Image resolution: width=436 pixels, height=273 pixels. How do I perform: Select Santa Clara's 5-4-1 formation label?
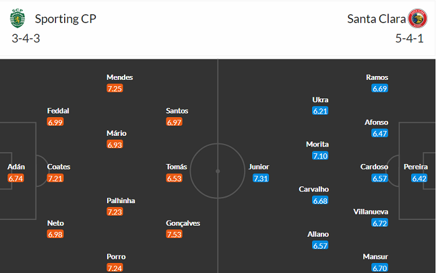pyautogui.click(x=409, y=38)
